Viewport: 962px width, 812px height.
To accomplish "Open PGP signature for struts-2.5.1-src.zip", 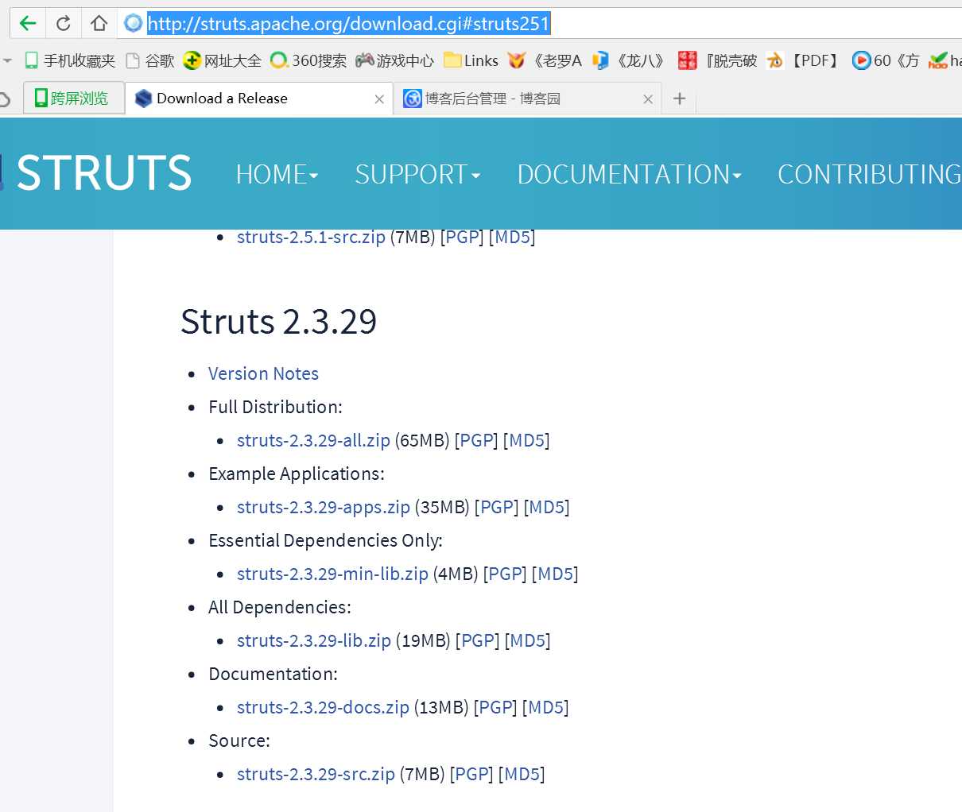I will click(462, 237).
